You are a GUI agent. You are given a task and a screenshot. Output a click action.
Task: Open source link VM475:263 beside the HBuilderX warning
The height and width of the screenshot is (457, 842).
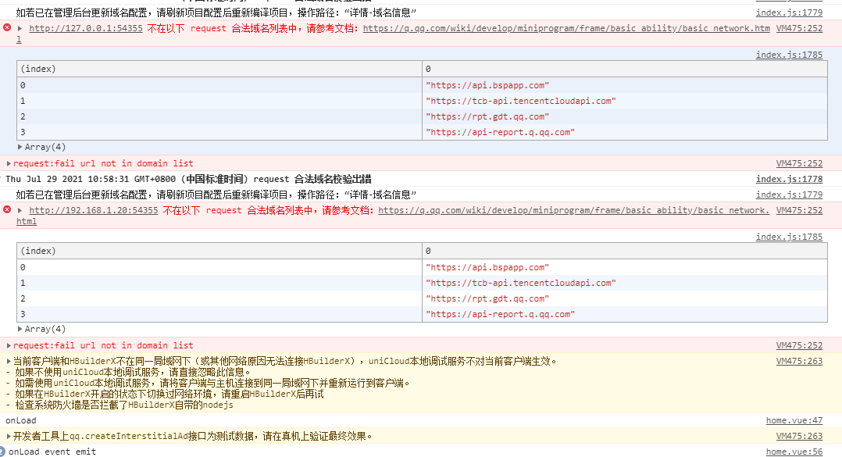tap(799, 362)
